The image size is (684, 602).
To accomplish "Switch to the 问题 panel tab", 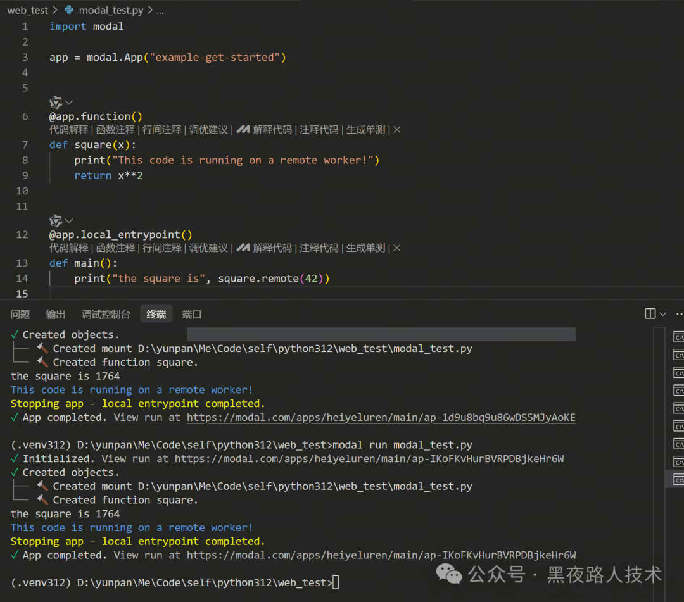I will point(20,315).
